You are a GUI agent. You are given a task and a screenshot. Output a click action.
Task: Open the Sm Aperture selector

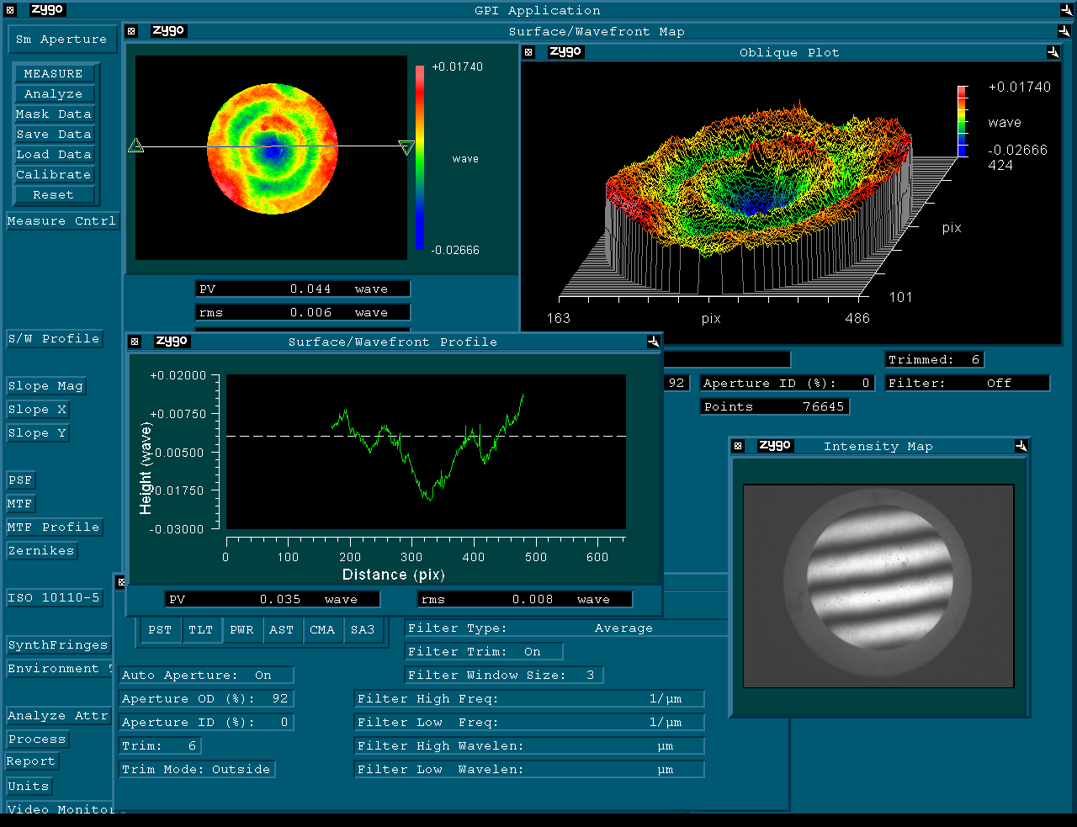pos(61,40)
